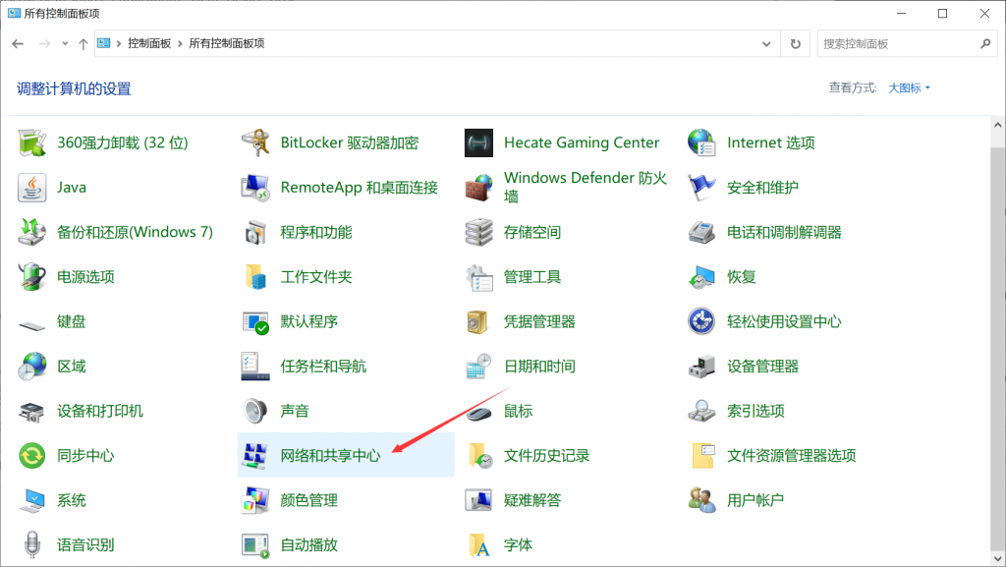This screenshot has height=567, width=1006.
Task: Open the Windows Defender 防火墙 brick wall icon
Action: click(x=478, y=188)
